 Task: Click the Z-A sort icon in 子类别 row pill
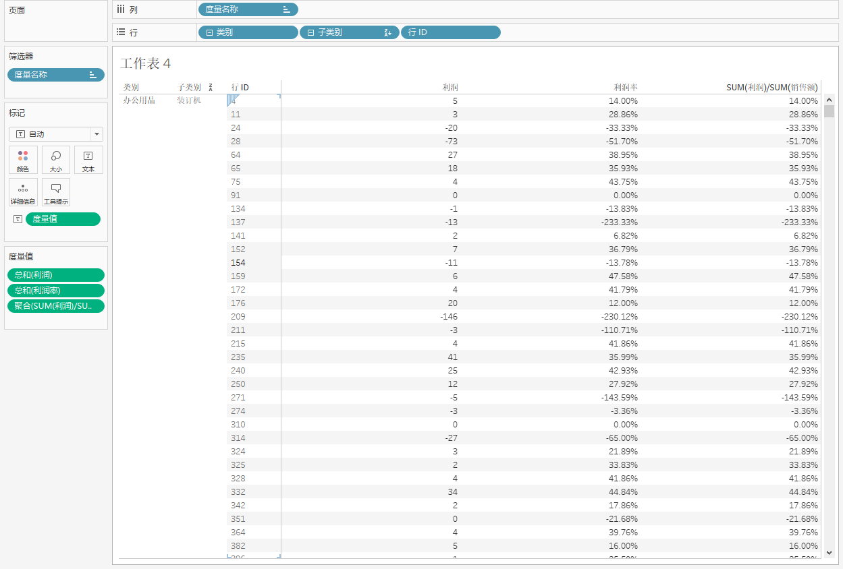(x=388, y=32)
